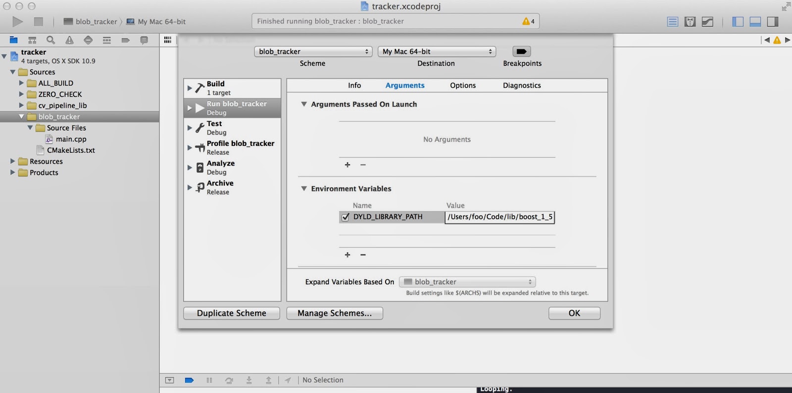Add a launch argument with plus button
The image size is (792, 393).
point(347,165)
